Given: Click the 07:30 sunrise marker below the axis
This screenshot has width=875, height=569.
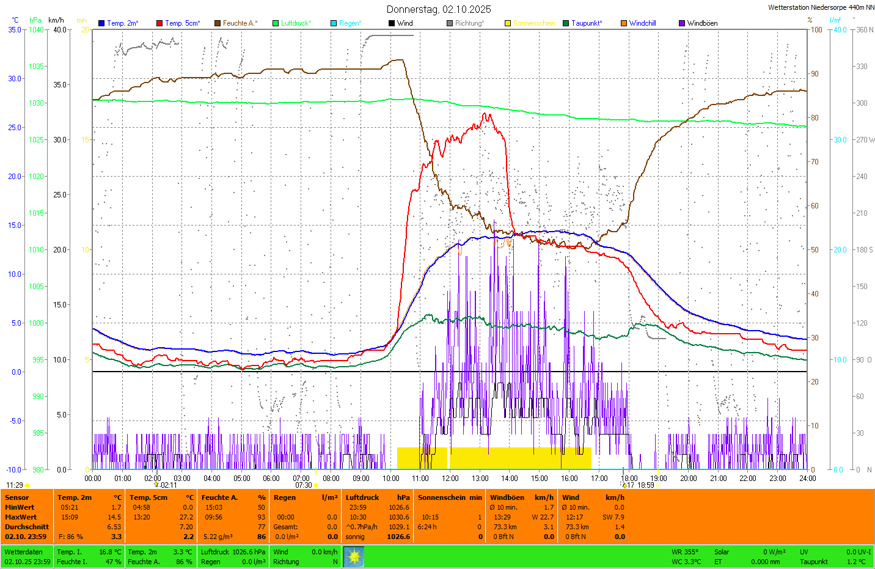Looking at the screenshot, I should (304, 485).
